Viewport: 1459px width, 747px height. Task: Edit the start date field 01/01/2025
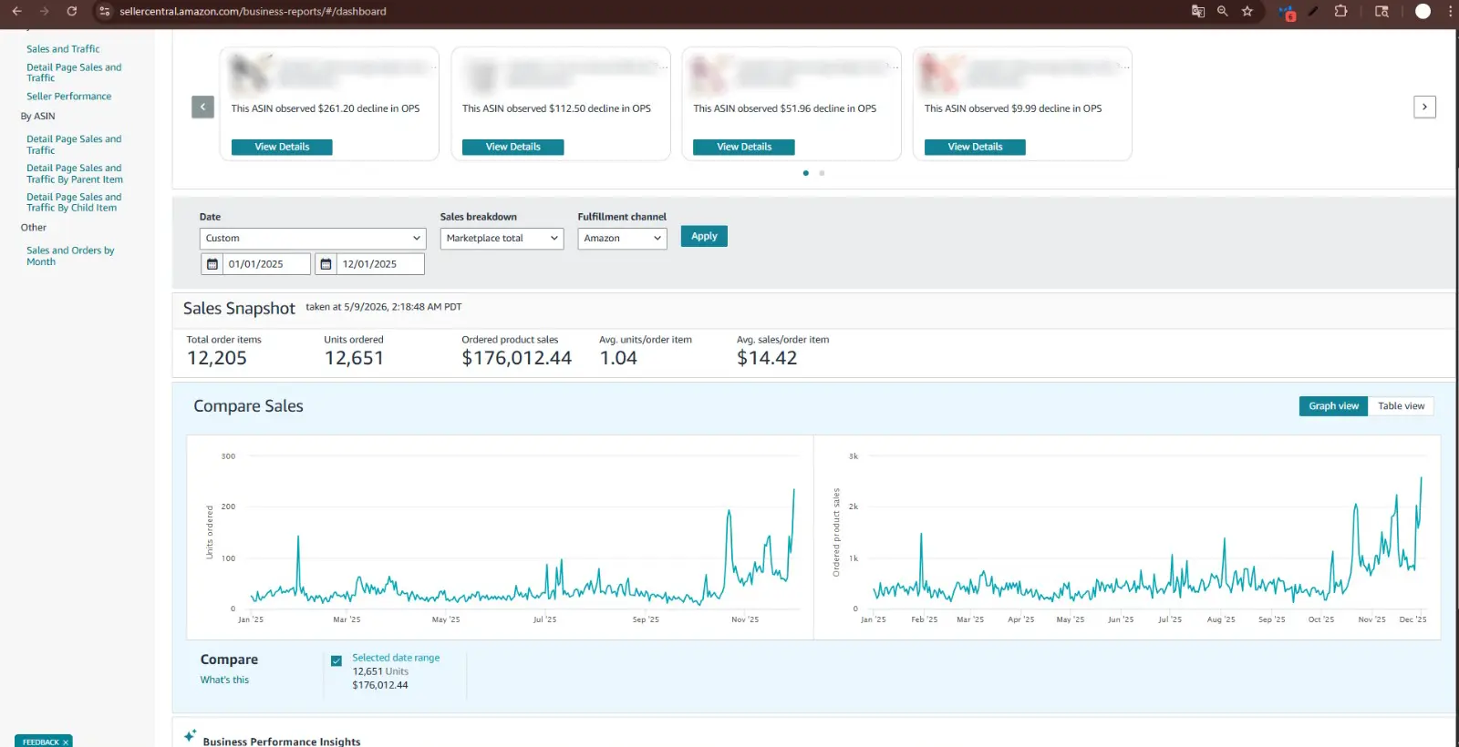266,264
